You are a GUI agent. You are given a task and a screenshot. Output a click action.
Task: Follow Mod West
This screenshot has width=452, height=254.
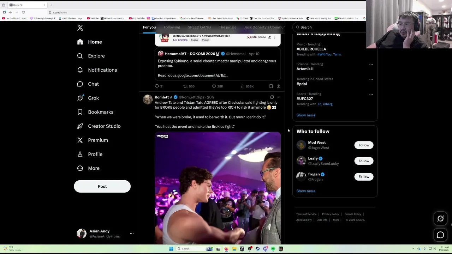364,145
